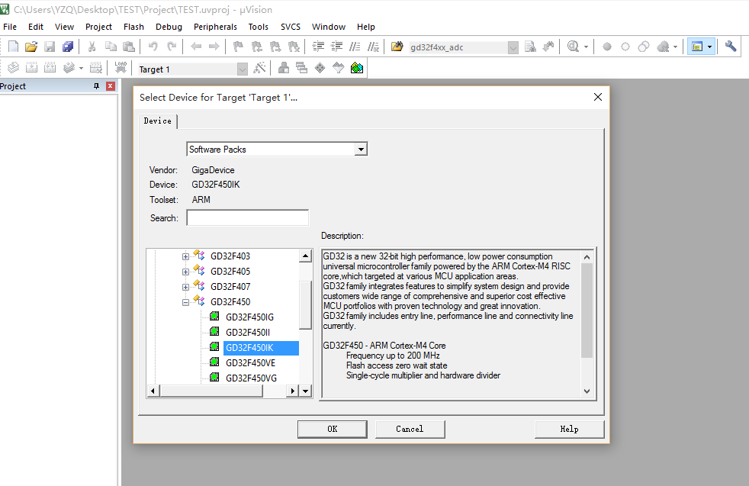This screenshot has height=486, width=749.
Task: Close the Project panel
Action: [111, 86]
